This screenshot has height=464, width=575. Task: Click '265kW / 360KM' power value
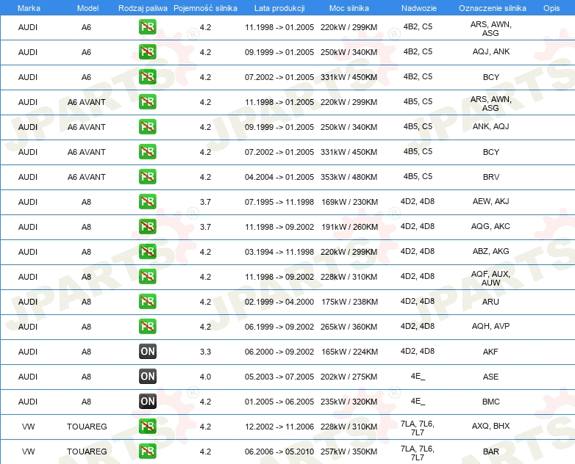pos(349,327)
